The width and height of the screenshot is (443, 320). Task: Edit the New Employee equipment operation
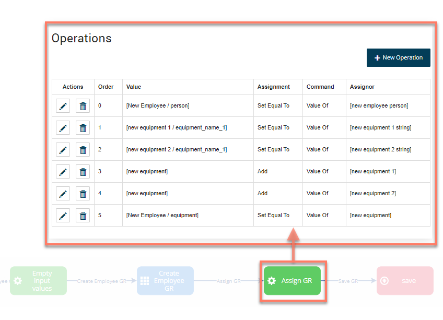(63, 215)
